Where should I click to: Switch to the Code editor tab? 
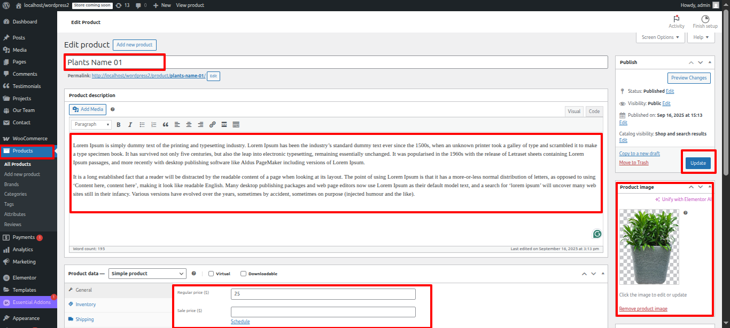(x=594, y=111)
